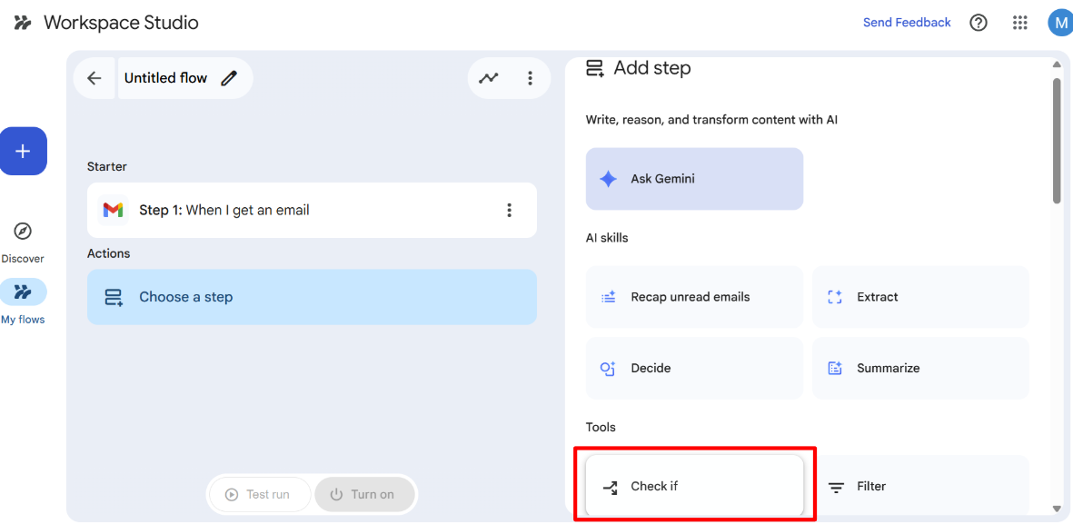Go back using the back arrow
This screenshot has height=524, width=1073.
94,78
